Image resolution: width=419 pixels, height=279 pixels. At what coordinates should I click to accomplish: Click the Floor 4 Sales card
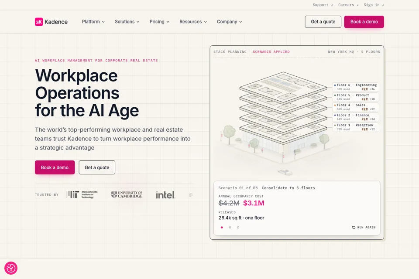[355, 107]
